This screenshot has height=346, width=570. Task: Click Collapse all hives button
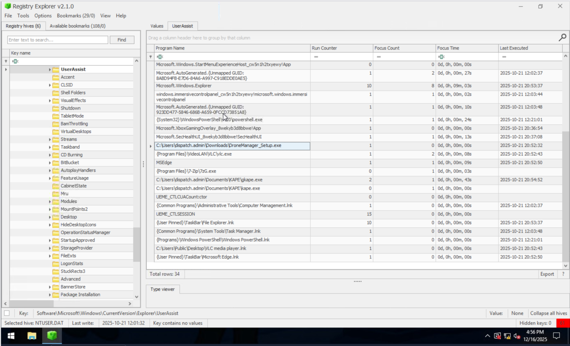(548, 313)
